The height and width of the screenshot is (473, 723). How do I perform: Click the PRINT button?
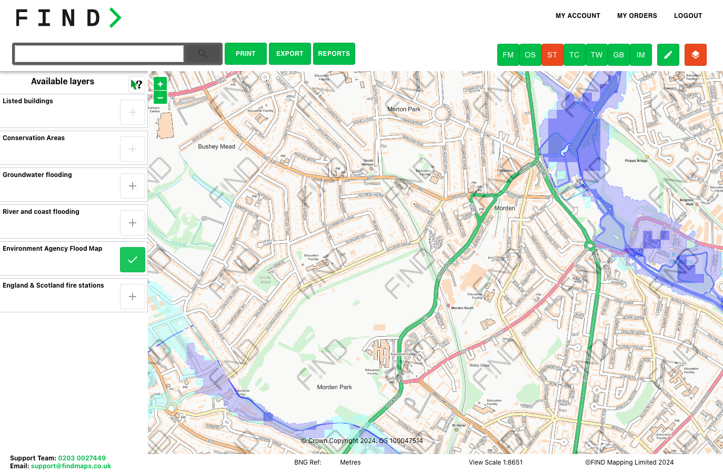click(x=245, y=54)
